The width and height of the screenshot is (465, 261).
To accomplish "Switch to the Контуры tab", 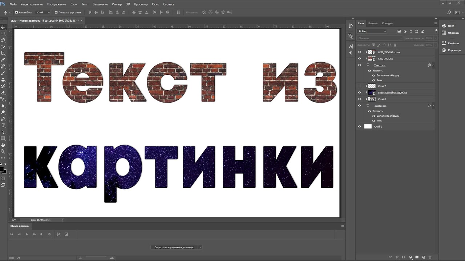I will click(x=387, y=23).
